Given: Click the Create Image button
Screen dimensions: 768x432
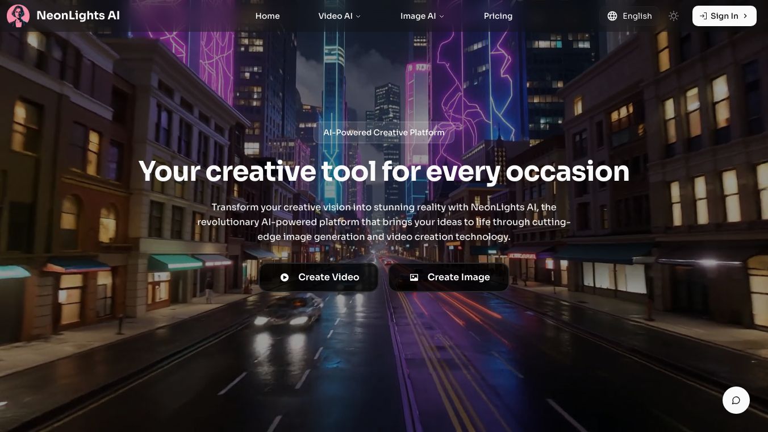Looking at the screenshot, I should pyautogui.click(x=449, y=277).
